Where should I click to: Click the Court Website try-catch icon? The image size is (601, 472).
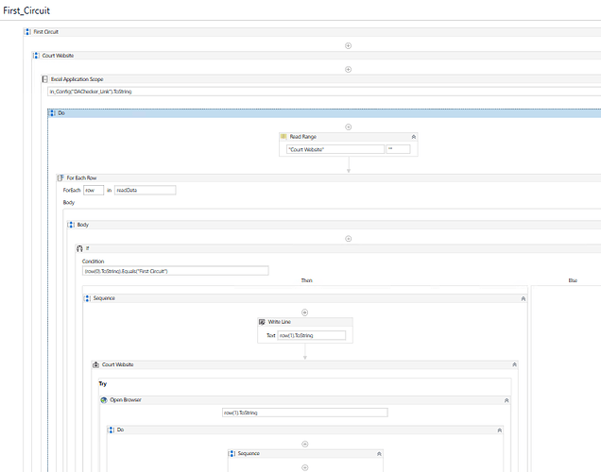tap(95, 364)
